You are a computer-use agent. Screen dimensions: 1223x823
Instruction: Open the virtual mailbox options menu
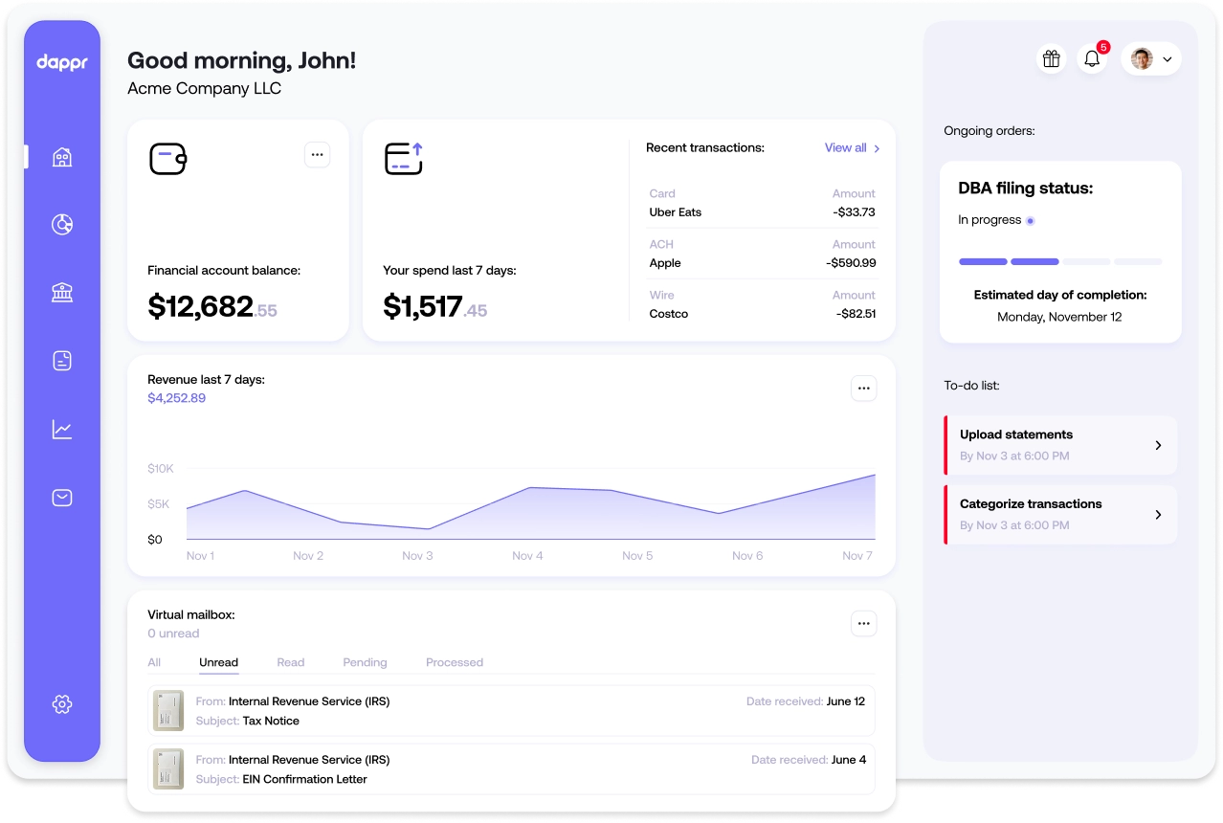[x=863, y=624]
